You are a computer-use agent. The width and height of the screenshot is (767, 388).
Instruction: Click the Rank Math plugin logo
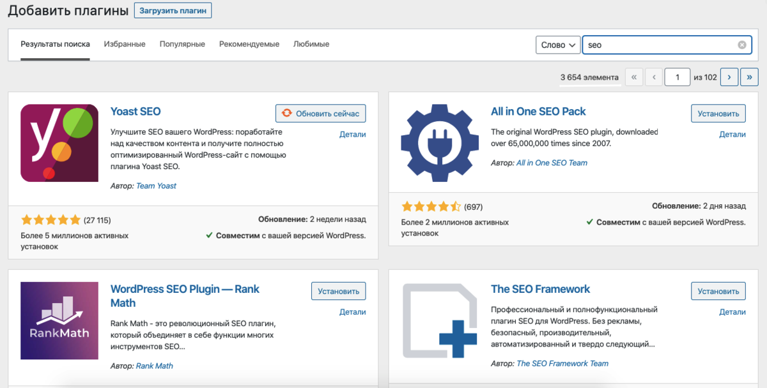pos(59,320)
